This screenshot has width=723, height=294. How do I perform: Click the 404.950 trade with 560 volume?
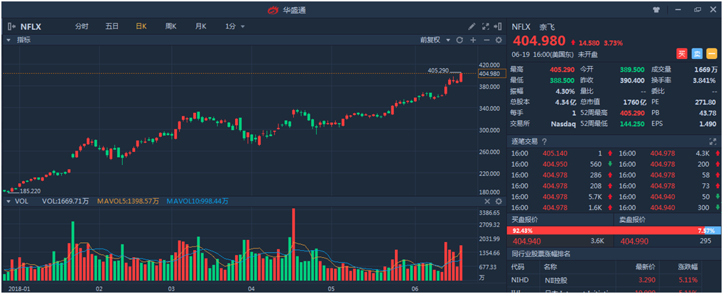[560, 163]
